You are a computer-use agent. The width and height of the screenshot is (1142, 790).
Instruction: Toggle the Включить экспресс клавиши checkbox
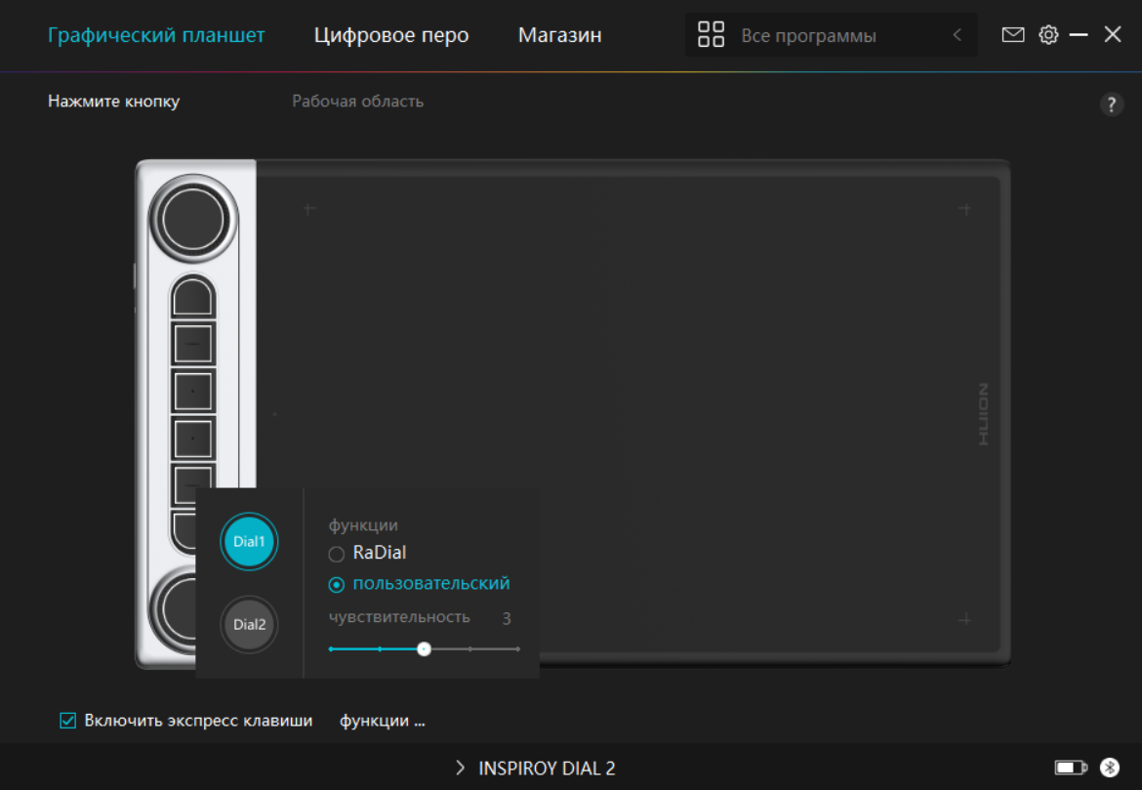pos(68,721)
